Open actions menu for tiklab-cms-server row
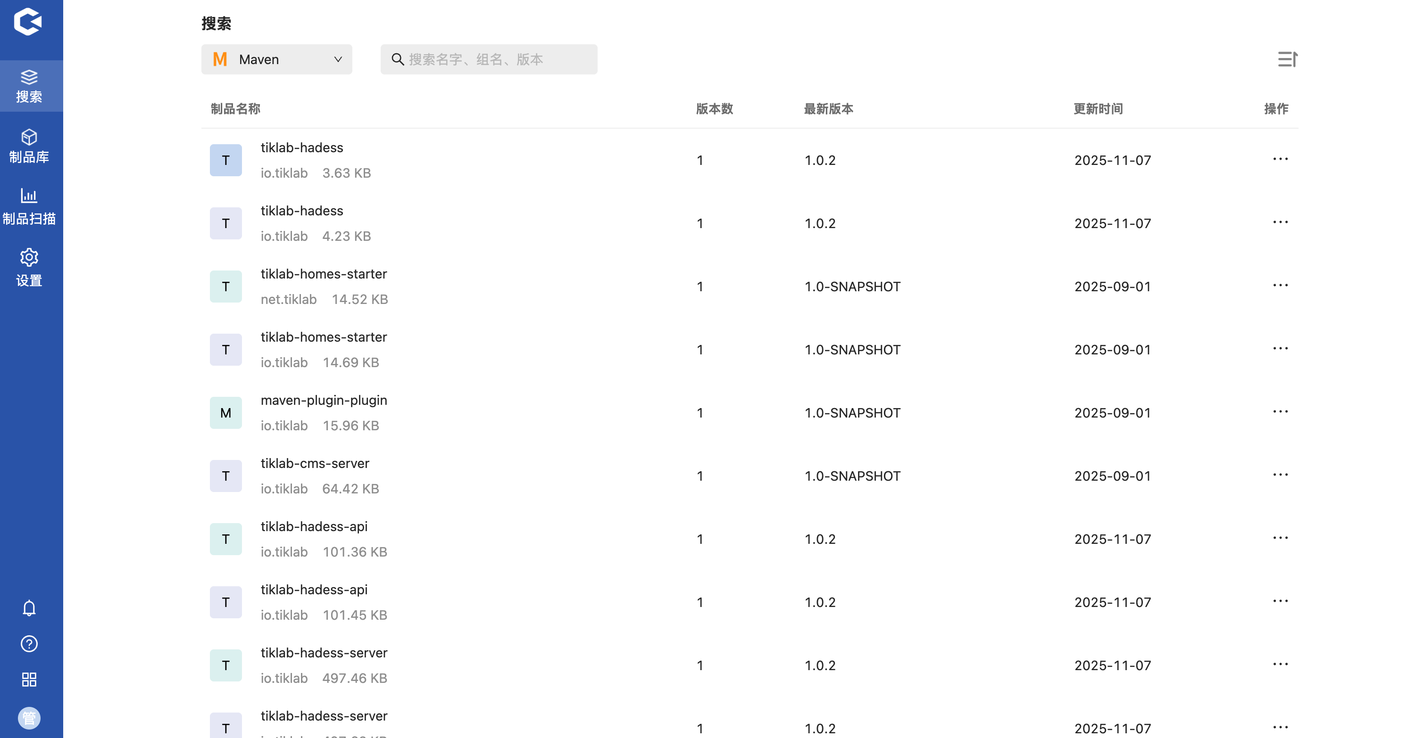Image resolution: width=1416 pixels, height=738 pixels. (x=1280, y=475)
